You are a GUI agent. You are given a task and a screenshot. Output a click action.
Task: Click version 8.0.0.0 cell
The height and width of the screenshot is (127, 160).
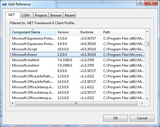[62, 71]
